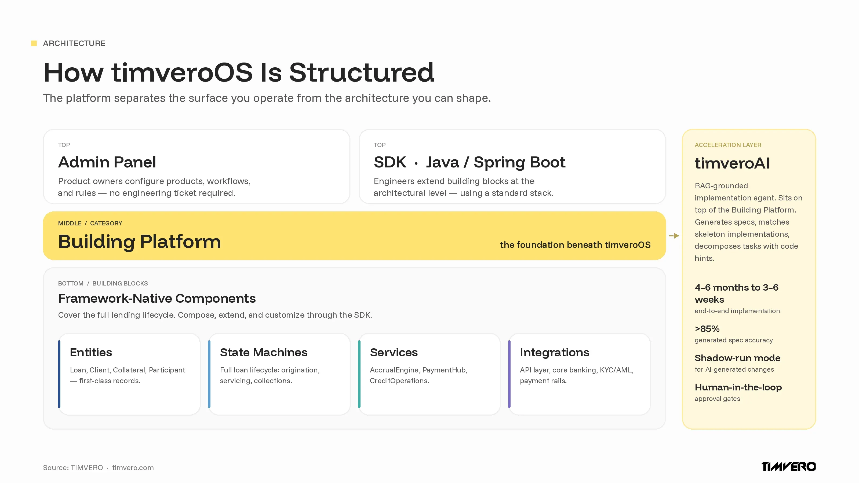This screenshot has width=859, height=483.
Task: Click the 'State Machines' heading
Action: [x=263, y=353]
